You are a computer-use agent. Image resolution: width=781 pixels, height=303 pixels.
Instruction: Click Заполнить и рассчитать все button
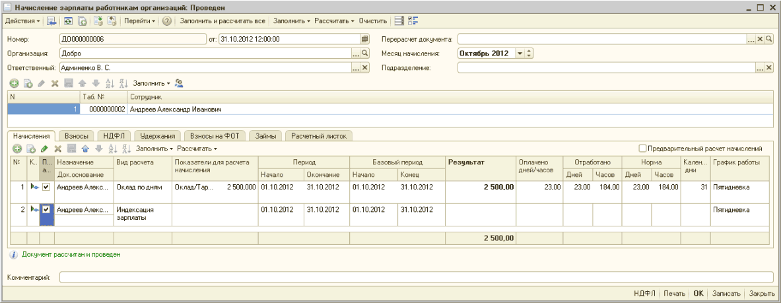[x=222, y=21]
